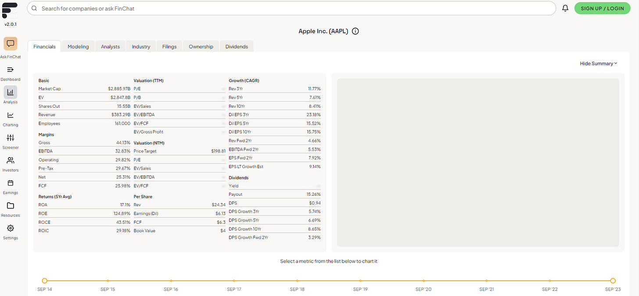The width and height of the screenshot is (639, 296).
Task: Click the SIGN UP / LOGIN button
Action: point(602,8)
